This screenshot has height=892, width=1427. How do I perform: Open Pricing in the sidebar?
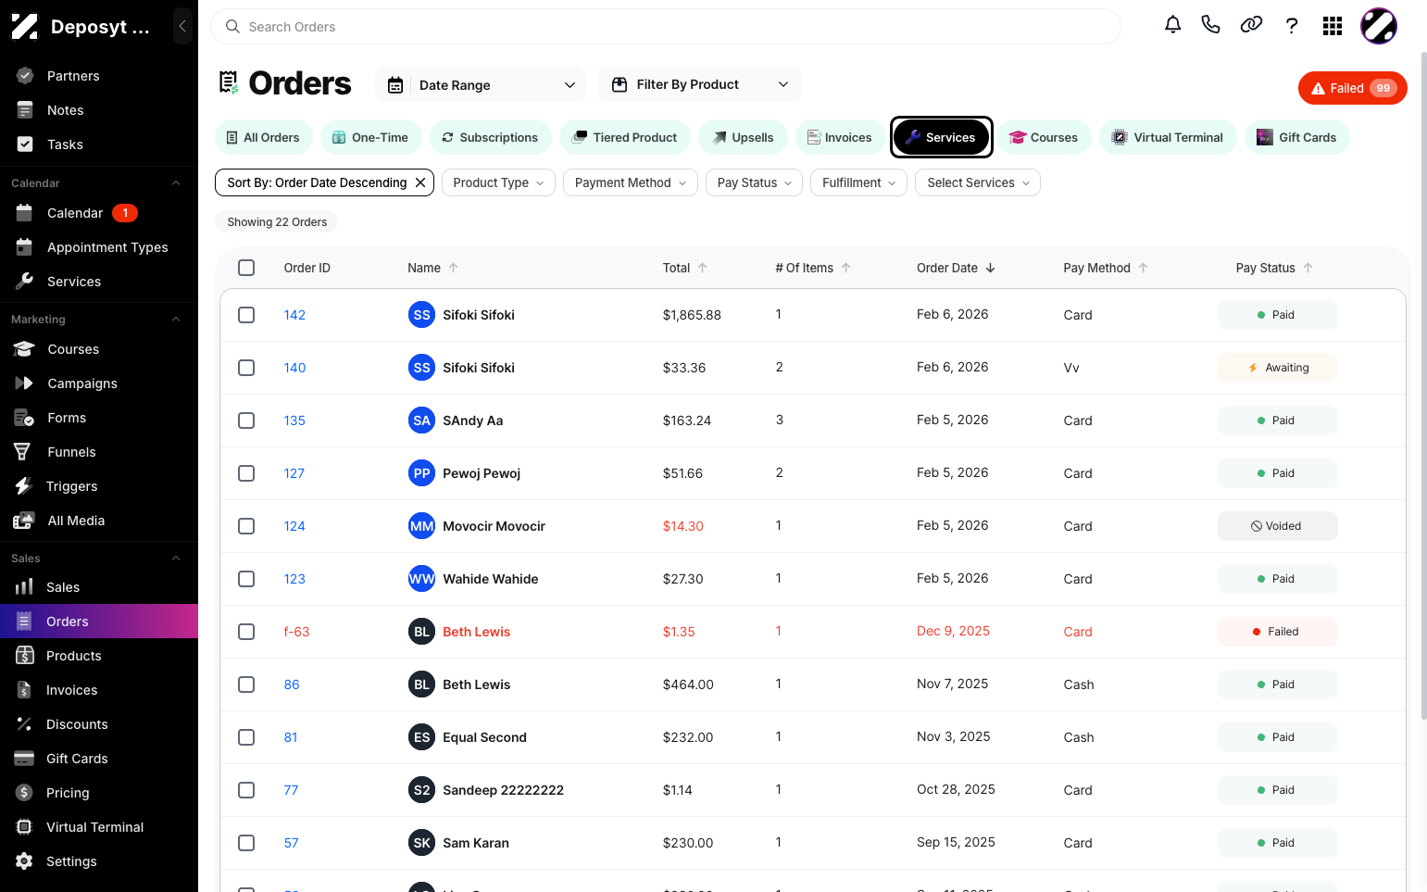(x=99, y=793)
